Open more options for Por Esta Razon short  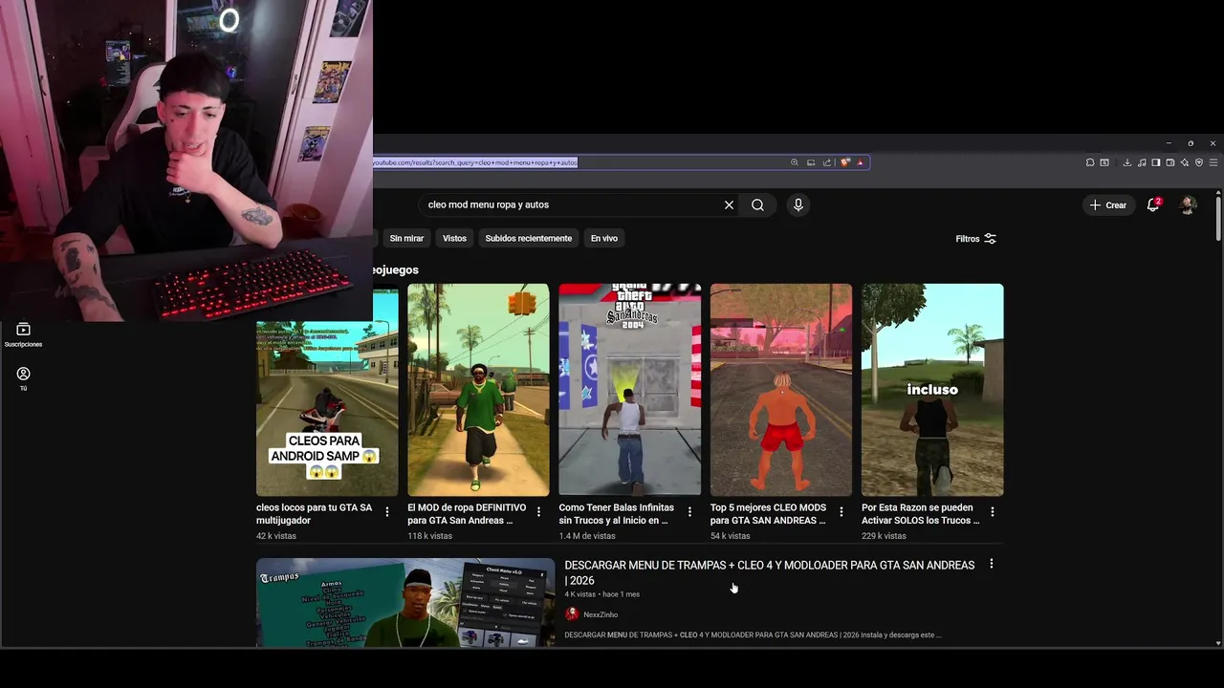tap(992, 512)
